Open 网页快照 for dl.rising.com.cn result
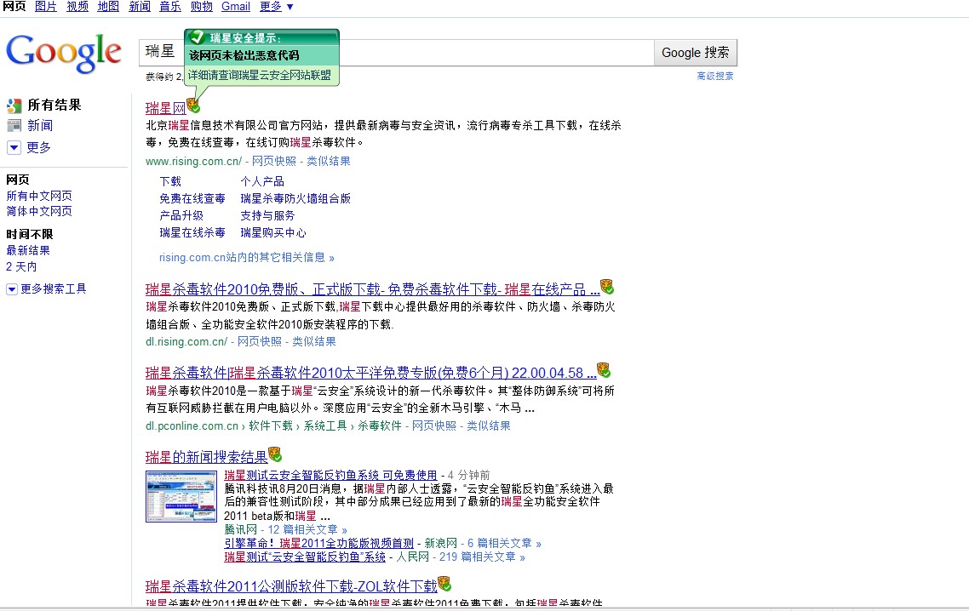 pyautogui.click(x=260, y=341)
